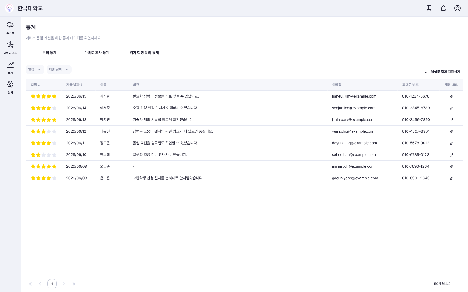This screenshot has width=468, height=292.
Task: Click the name 오민준 in table
Action: pos(105,166)
